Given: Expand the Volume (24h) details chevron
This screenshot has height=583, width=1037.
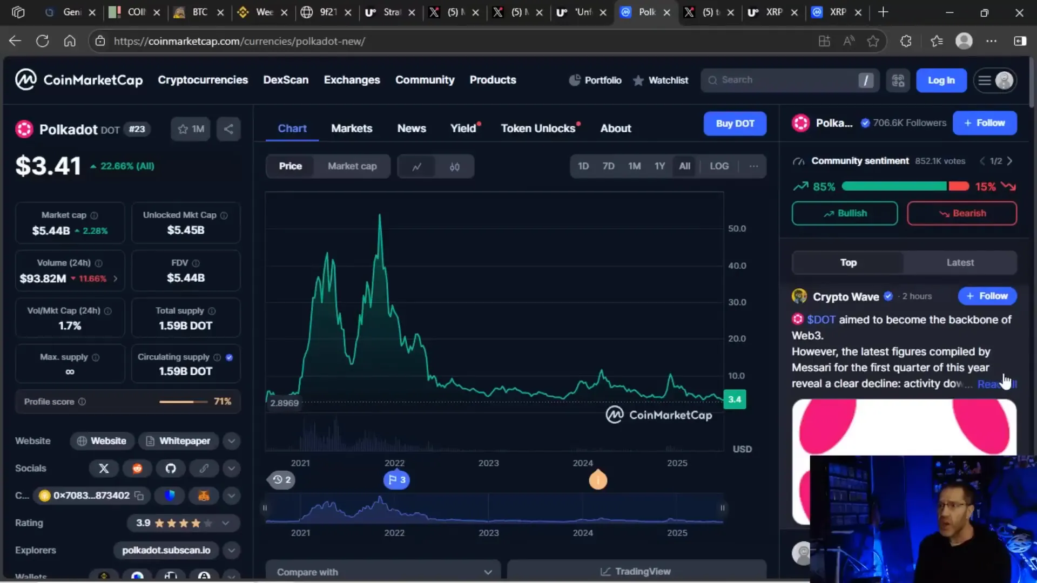Looking at the screenshot, I should [x=115, y=279].
